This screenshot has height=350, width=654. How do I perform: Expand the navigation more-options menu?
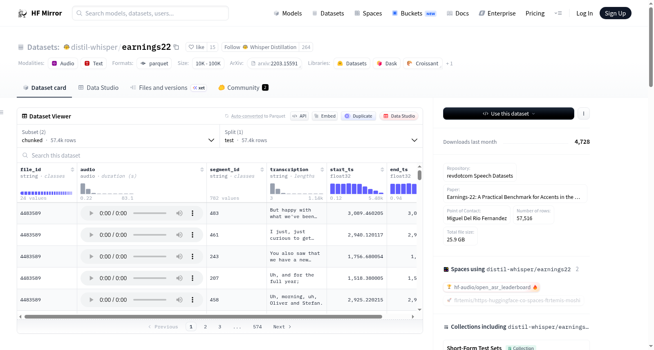pos(558,13)
